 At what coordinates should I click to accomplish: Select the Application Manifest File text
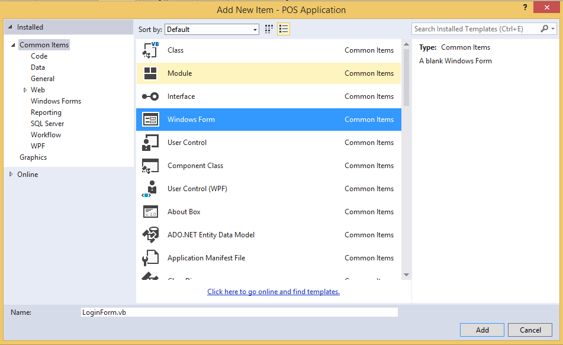click(206, 258)
